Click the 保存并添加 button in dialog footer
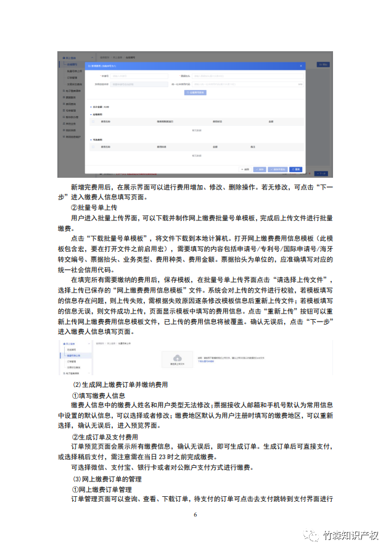 [x=278, y=170]
